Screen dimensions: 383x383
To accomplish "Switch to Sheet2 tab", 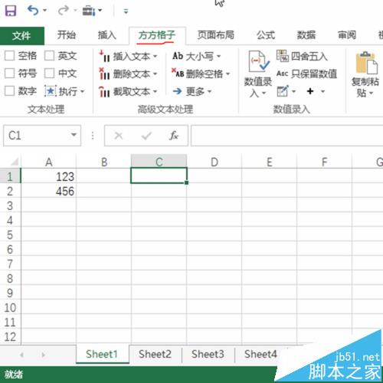I will click(x=155, y=354).
